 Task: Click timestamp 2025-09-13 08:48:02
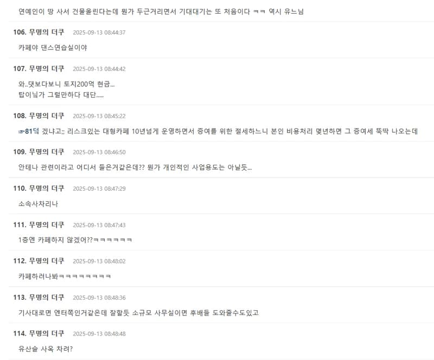[99, 261]
